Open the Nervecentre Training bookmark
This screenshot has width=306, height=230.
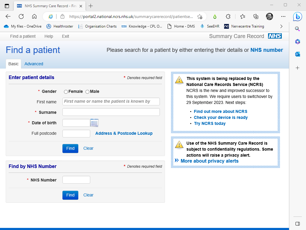[x=244, y=26]
